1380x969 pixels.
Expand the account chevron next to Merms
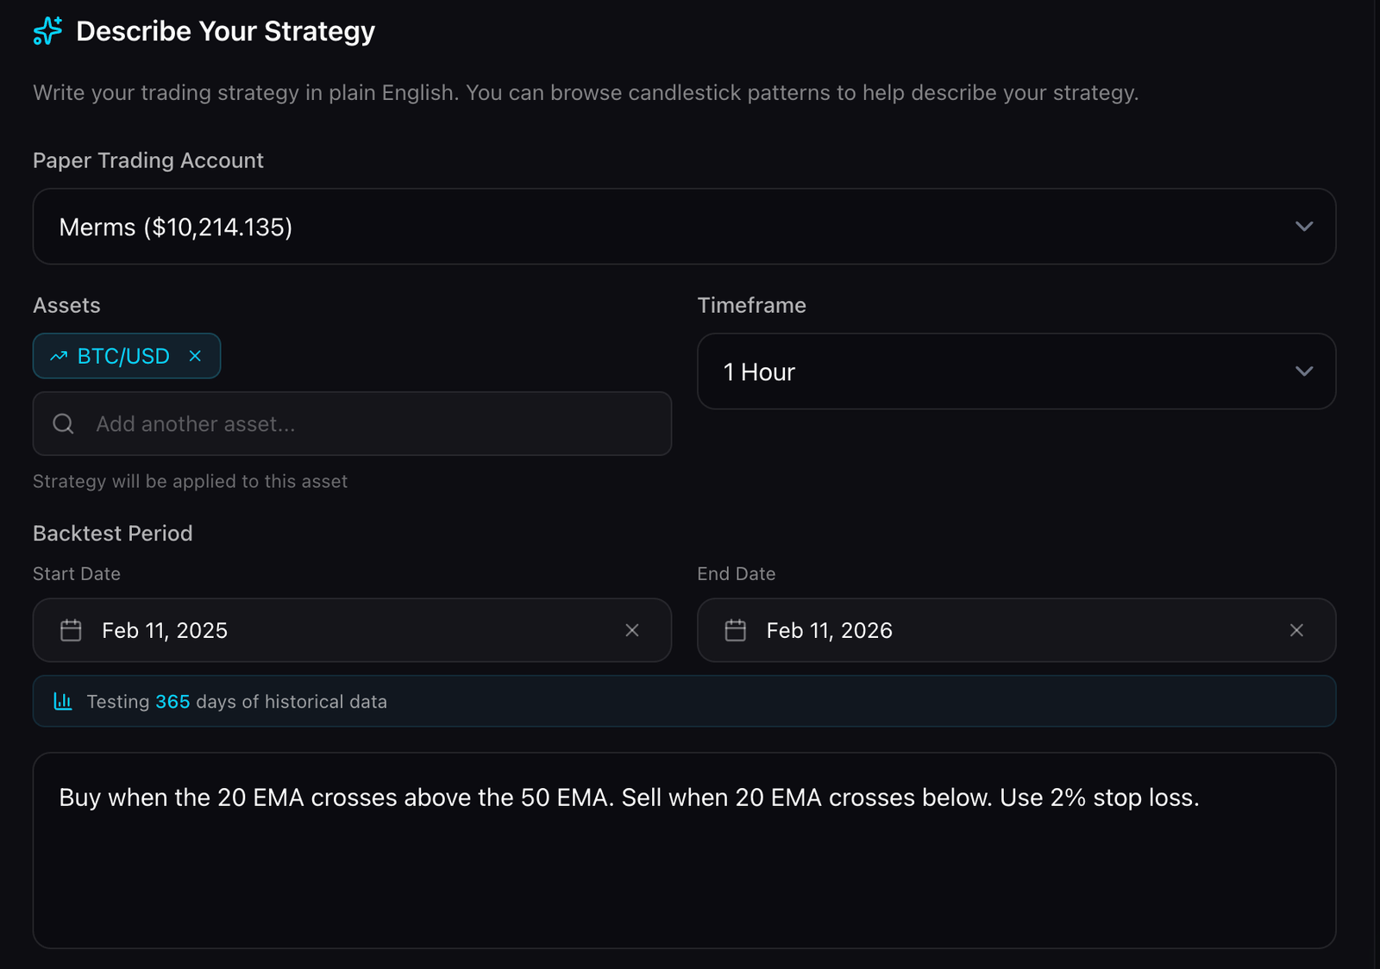point(1304,227)
